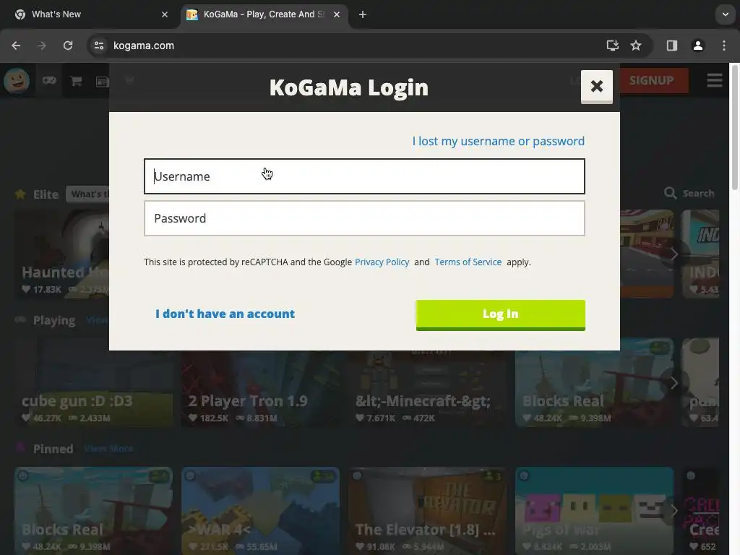Toggle the browser side panel icon
Screen dimensions: 740x555
(672, 46)
